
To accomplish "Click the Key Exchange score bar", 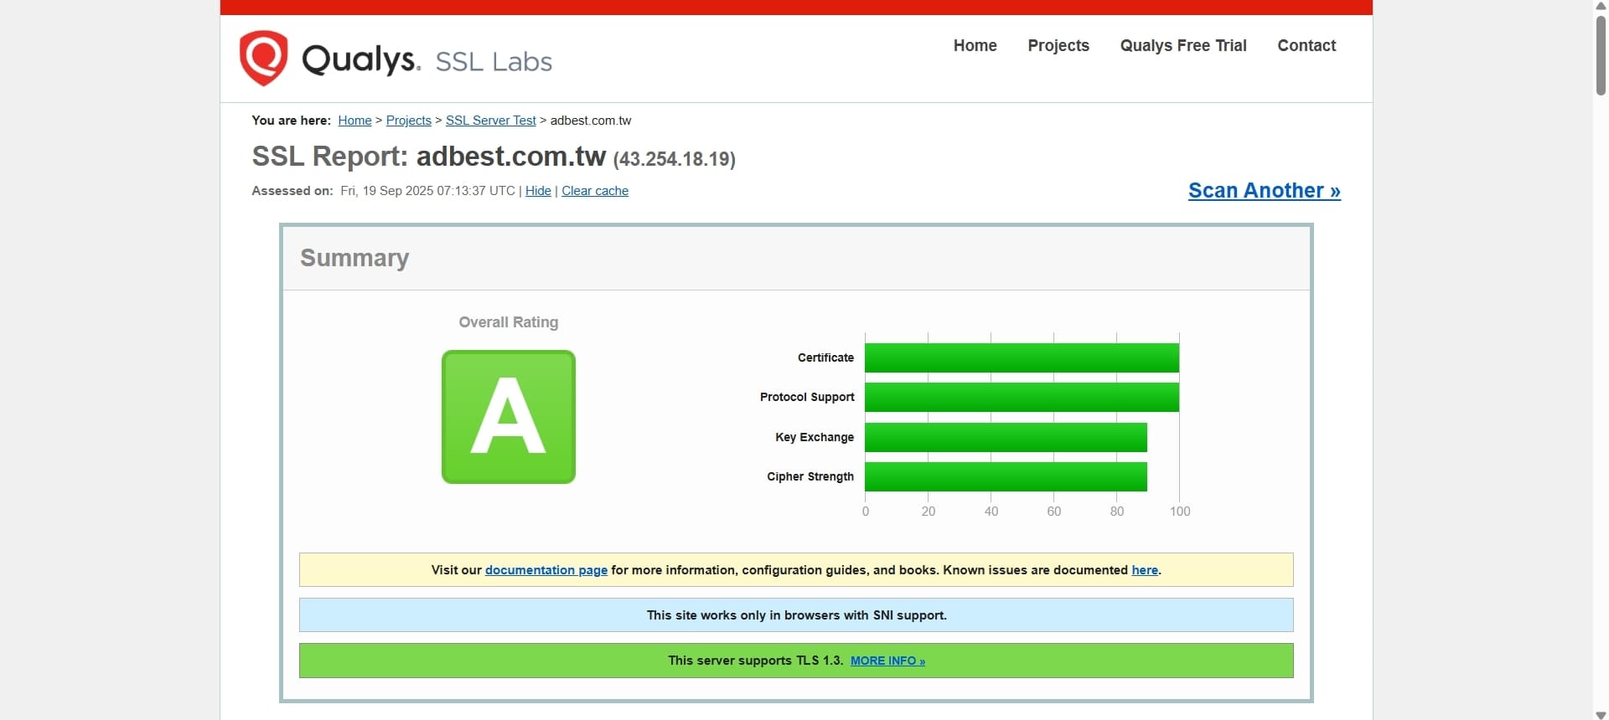I will (1006, 437).
